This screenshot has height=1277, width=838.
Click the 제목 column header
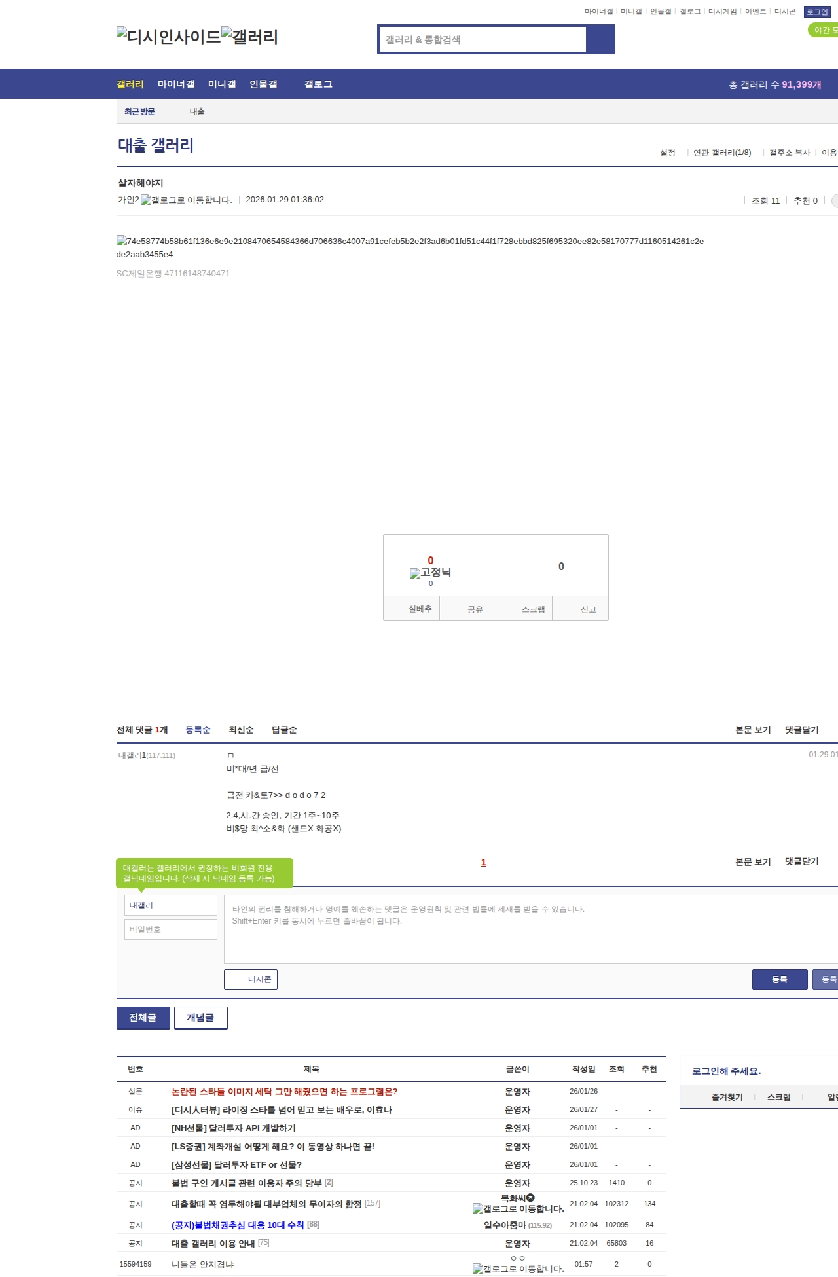tap(312, 1069)
